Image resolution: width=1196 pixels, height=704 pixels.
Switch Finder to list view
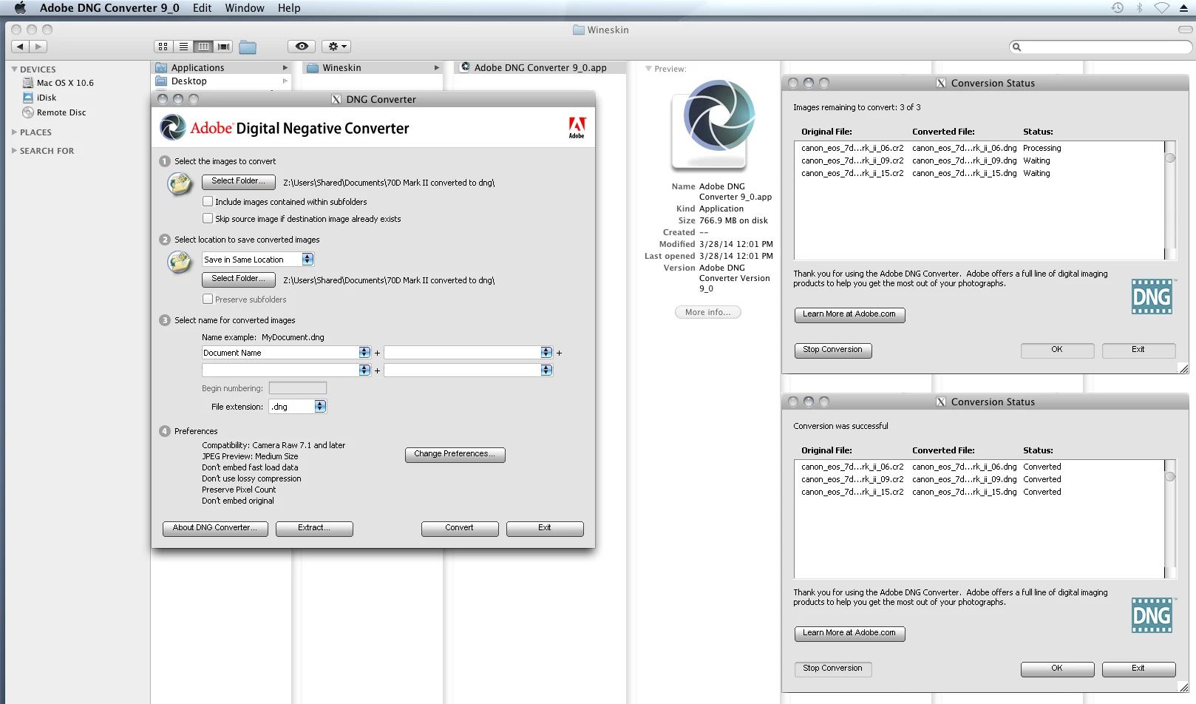(183, 47)
